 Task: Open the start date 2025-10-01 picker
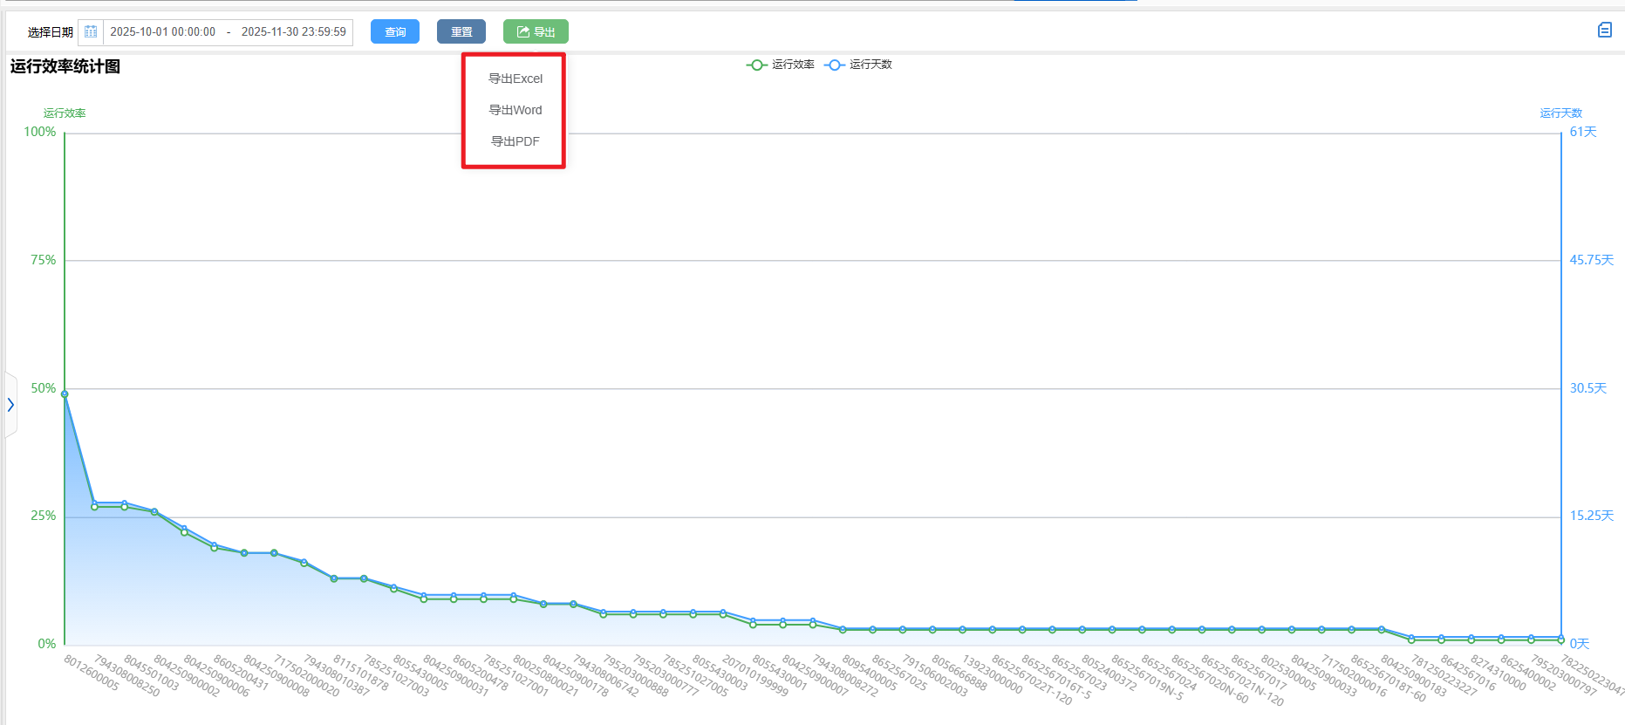(x=163, y=32)
